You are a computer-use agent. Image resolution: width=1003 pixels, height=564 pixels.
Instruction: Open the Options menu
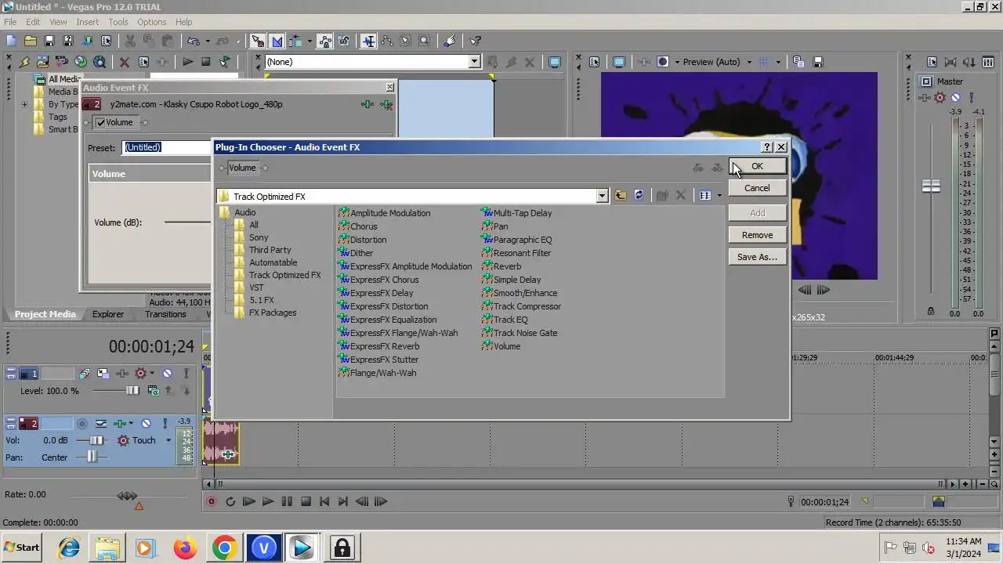(x=152, y=22)
